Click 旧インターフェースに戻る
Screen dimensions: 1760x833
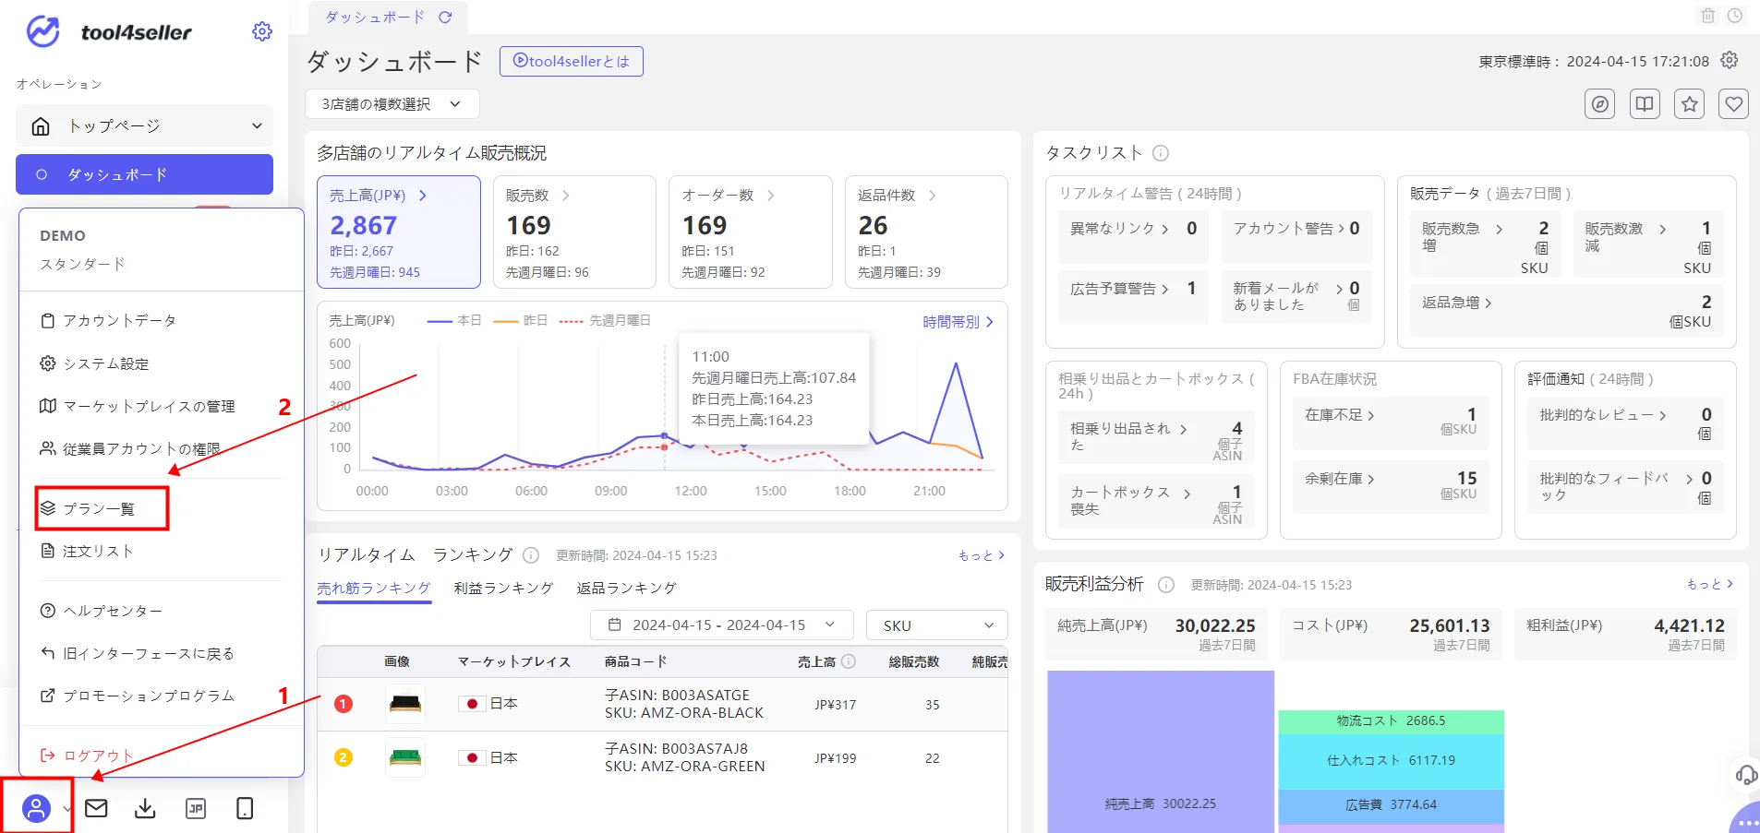[137, 653]
